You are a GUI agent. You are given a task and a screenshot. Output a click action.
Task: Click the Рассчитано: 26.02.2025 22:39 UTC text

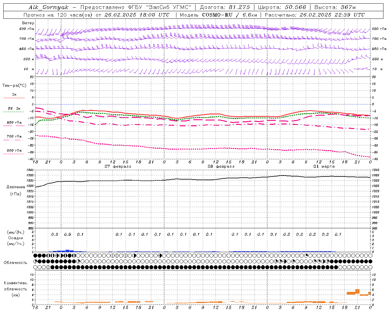pyautogui.click(x=315, y=15)
